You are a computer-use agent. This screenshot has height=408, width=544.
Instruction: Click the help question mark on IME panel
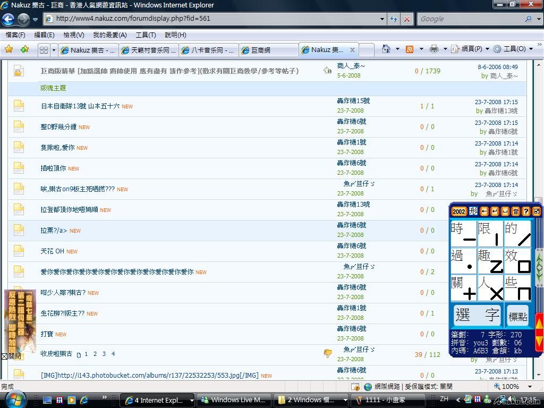[526, 211]
